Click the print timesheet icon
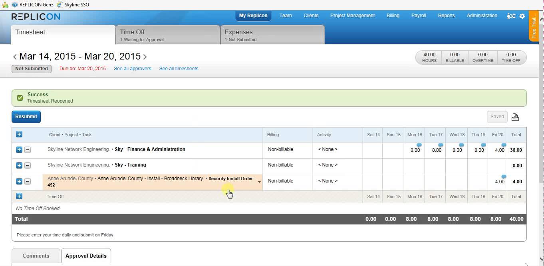The width and height of the screenshot is (544, 266). [x=515, y=117]
